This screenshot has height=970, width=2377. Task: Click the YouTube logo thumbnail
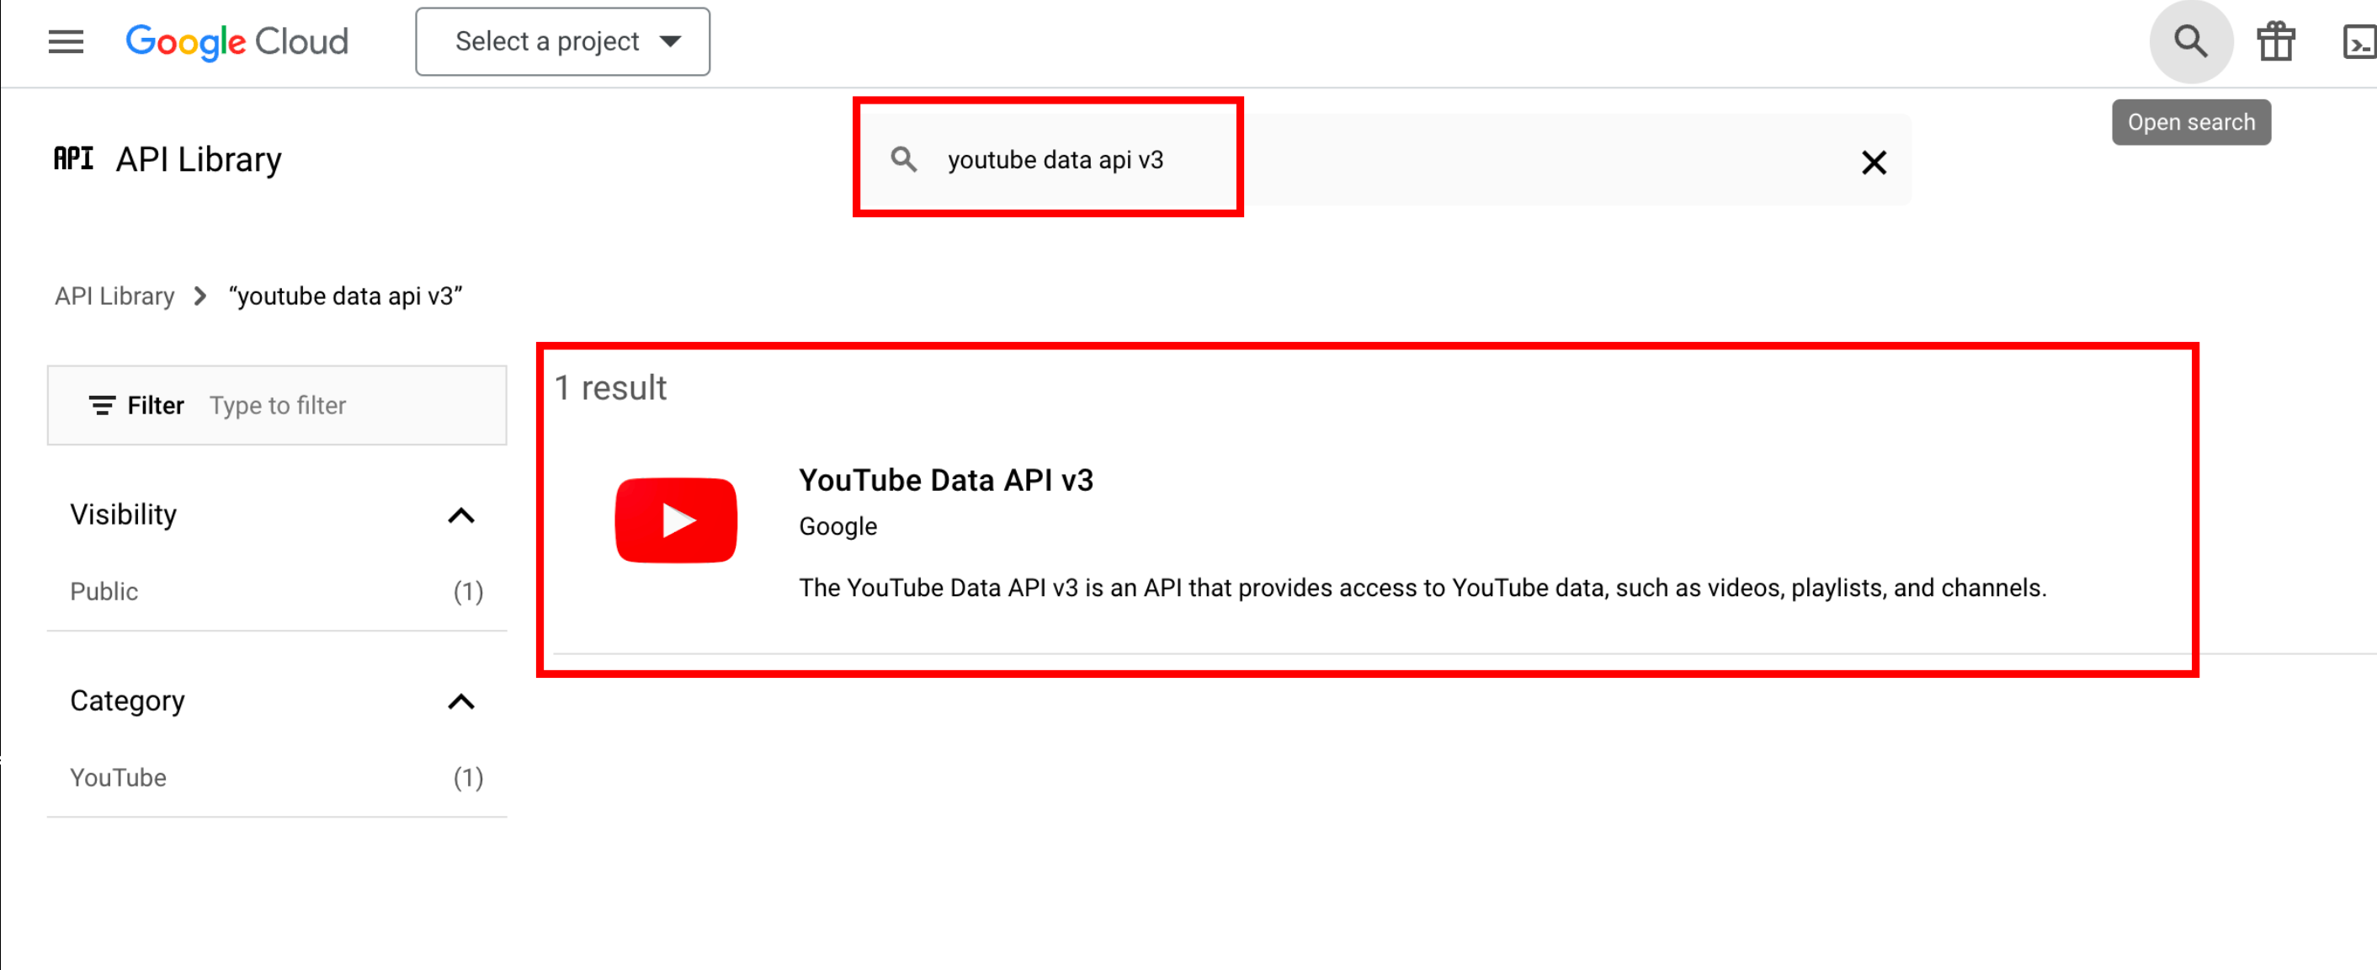click(x=675, y=520)
